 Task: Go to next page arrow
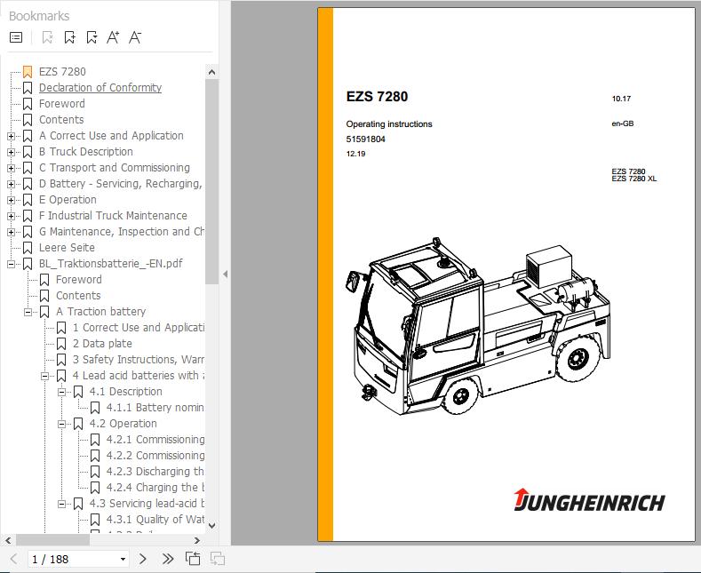tap(143, 559)
